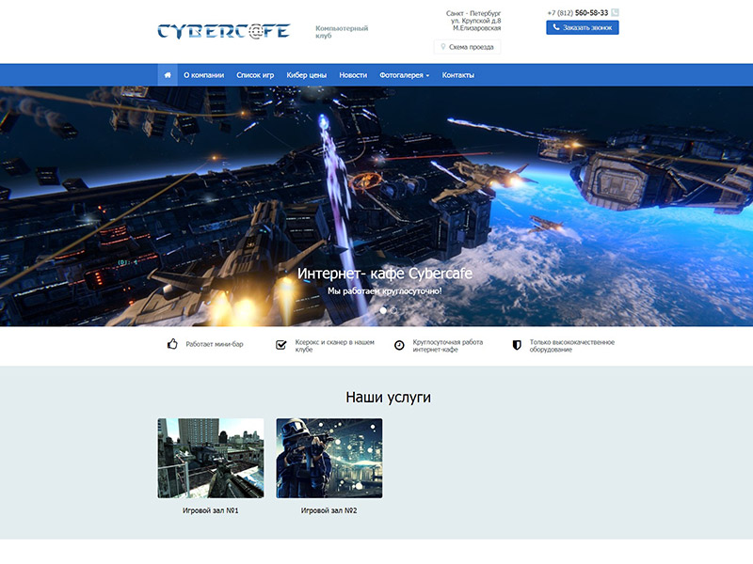Open the О компании menu item
The height and width of the screenshot is (564, 753).
pos(203,75)
